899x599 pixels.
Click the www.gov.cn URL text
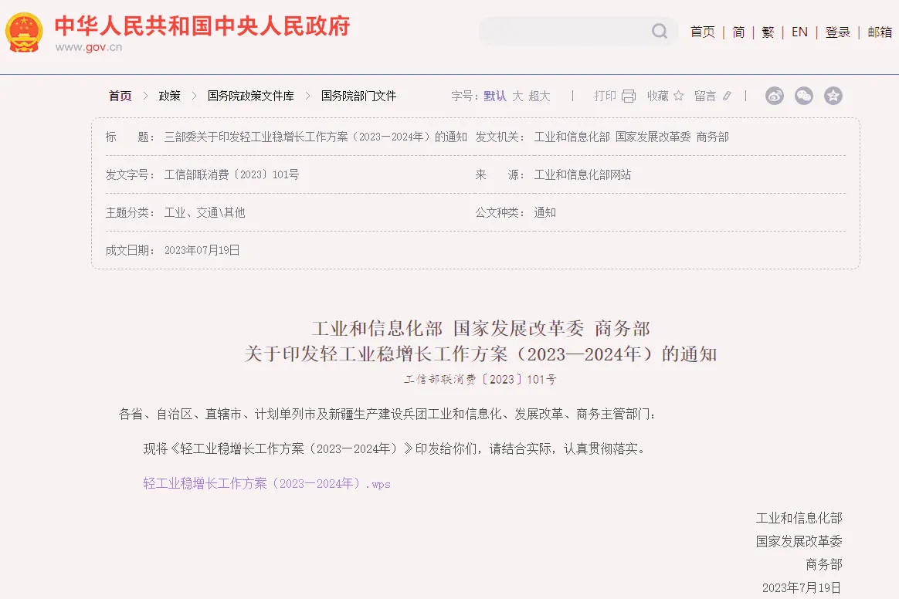88,47
